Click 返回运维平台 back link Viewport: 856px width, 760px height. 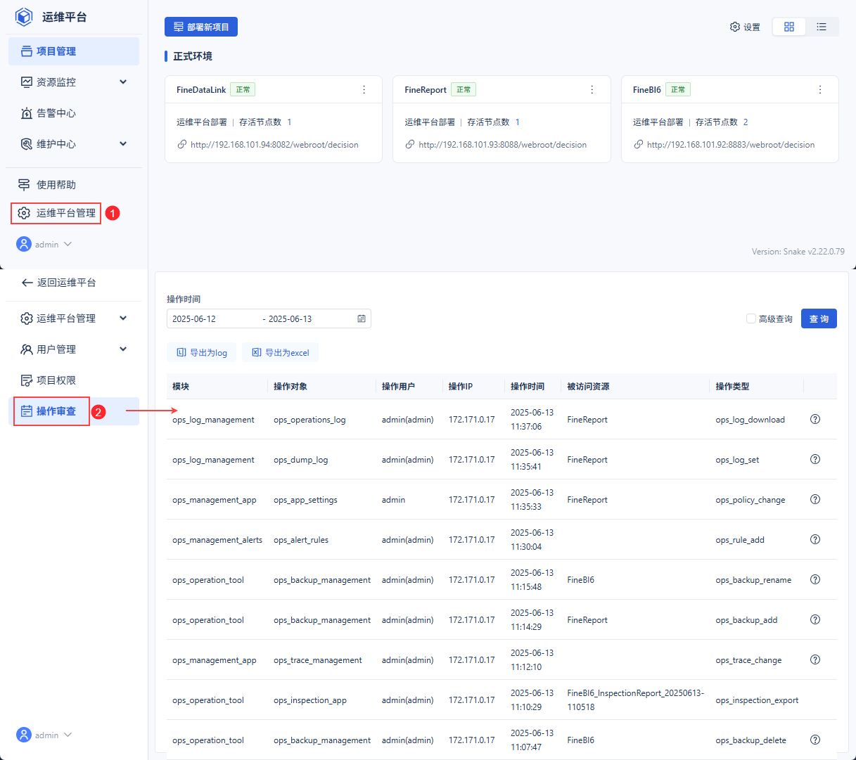[58, 283]
